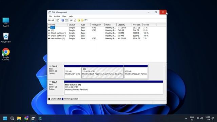Maximize the Disk Management window
Viewport: 217px width, 122px height.
156,12
